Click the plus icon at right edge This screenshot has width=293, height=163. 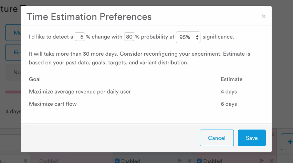pos(290,142)
